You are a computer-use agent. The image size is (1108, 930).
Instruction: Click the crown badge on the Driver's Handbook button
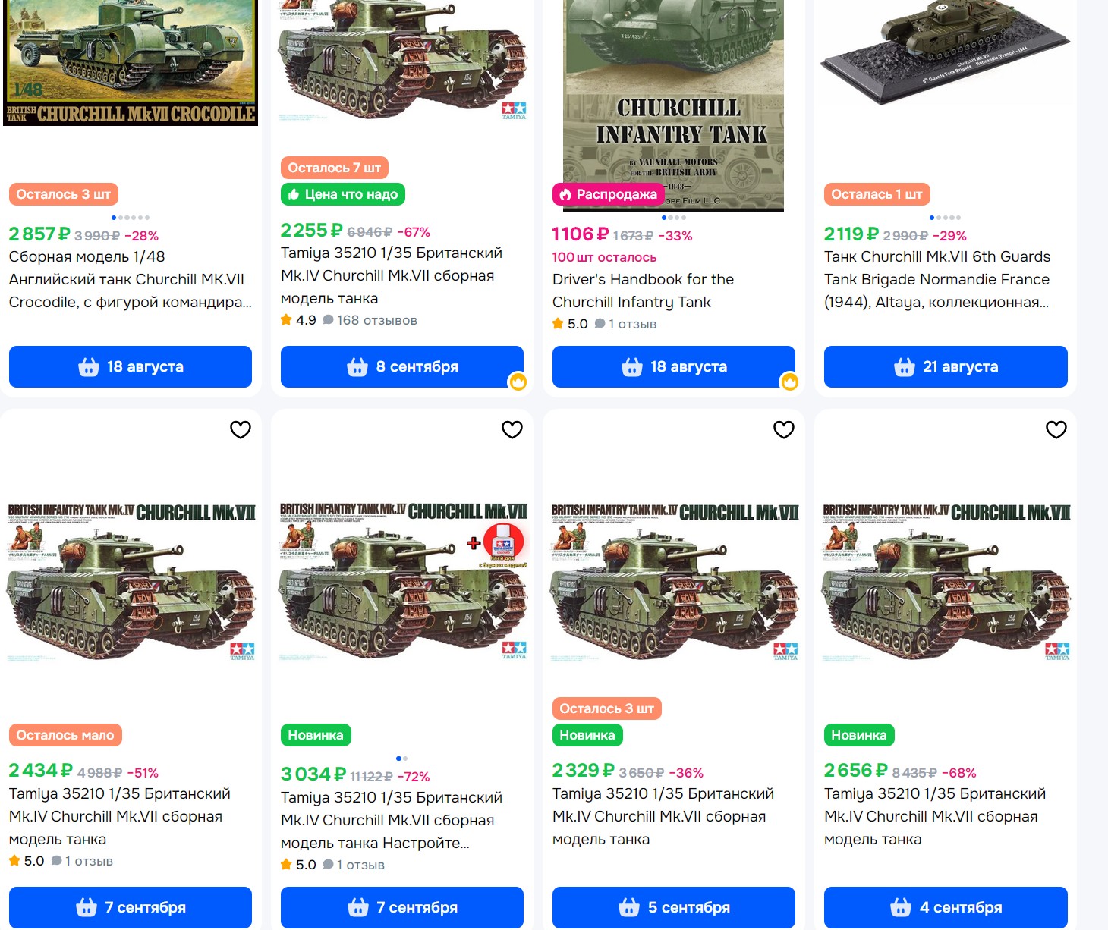[790, 382]
